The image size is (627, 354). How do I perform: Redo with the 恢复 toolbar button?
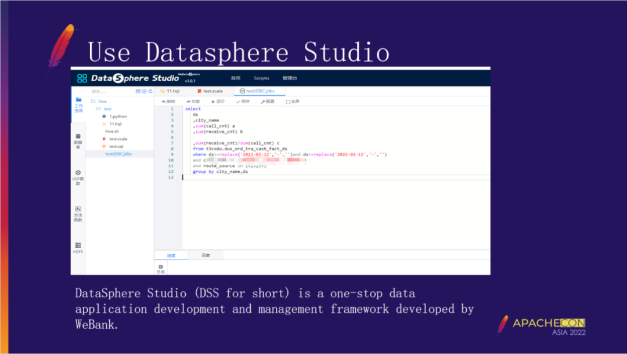coord(193,102)
